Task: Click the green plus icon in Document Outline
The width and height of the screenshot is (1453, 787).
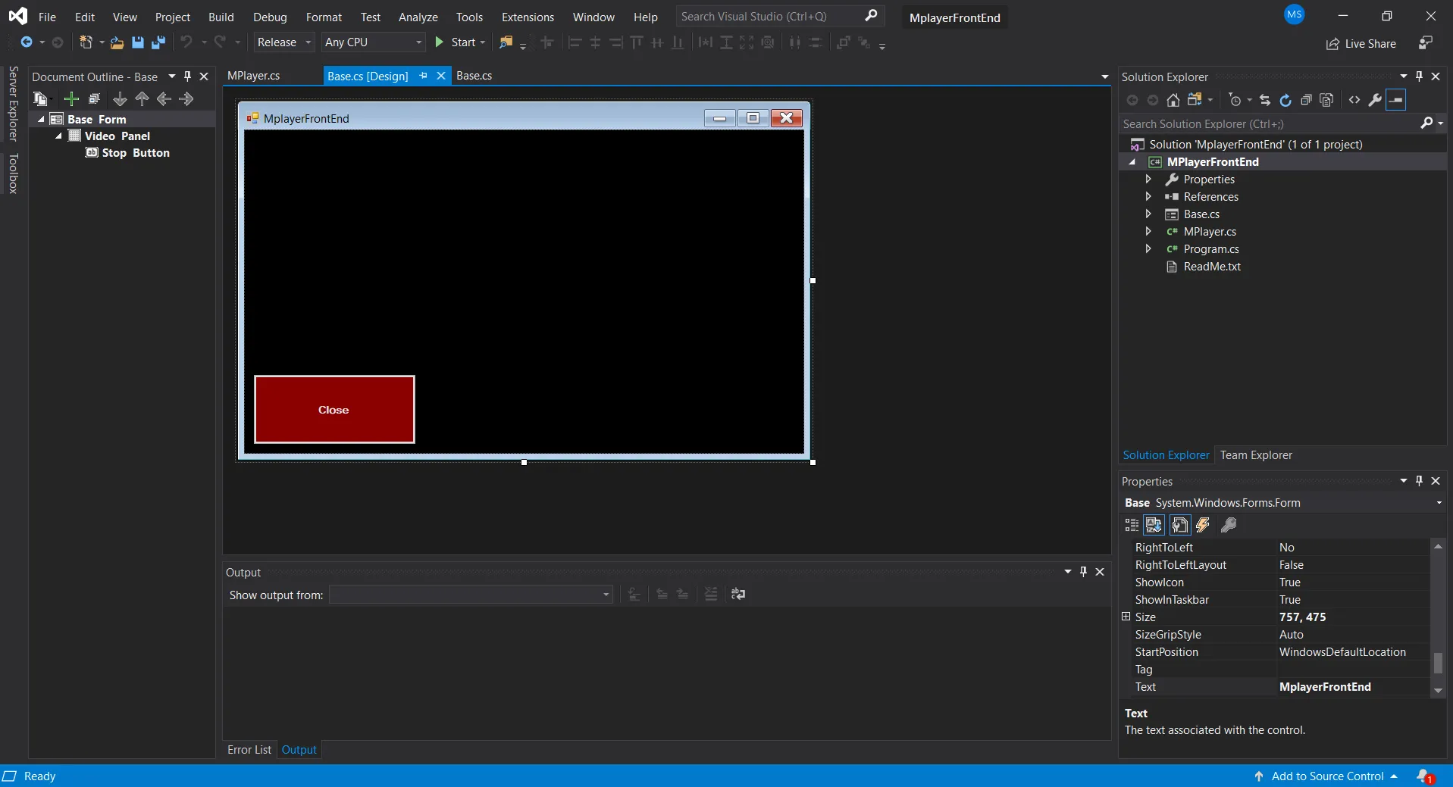Action: [x=71, y=99]
